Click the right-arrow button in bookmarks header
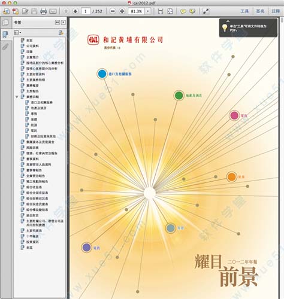The width and height of the screenshot is (284, 299). pyautogui.click(x=63, y=22)
